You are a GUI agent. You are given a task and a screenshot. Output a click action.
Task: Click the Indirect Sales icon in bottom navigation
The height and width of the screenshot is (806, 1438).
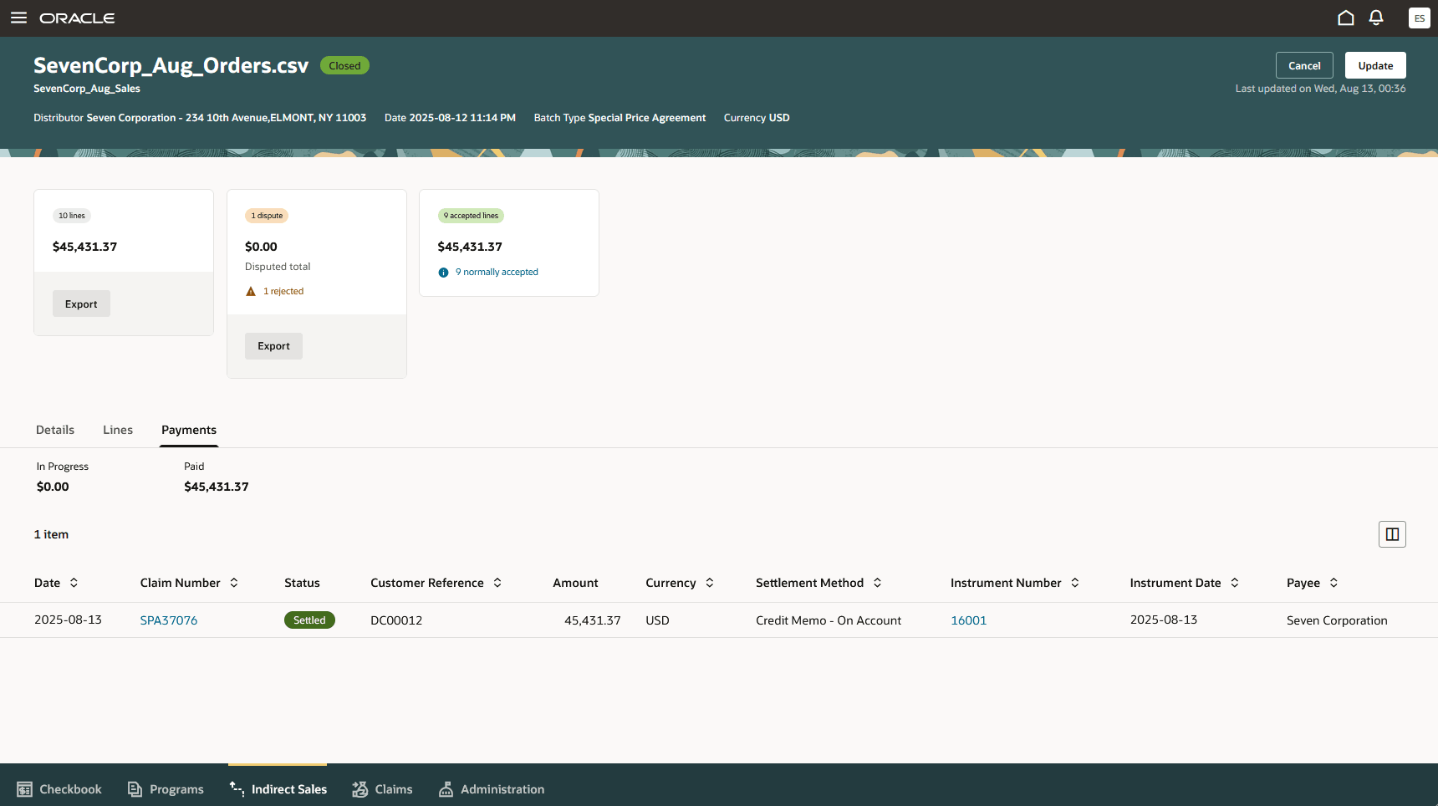tap(237, 788)
